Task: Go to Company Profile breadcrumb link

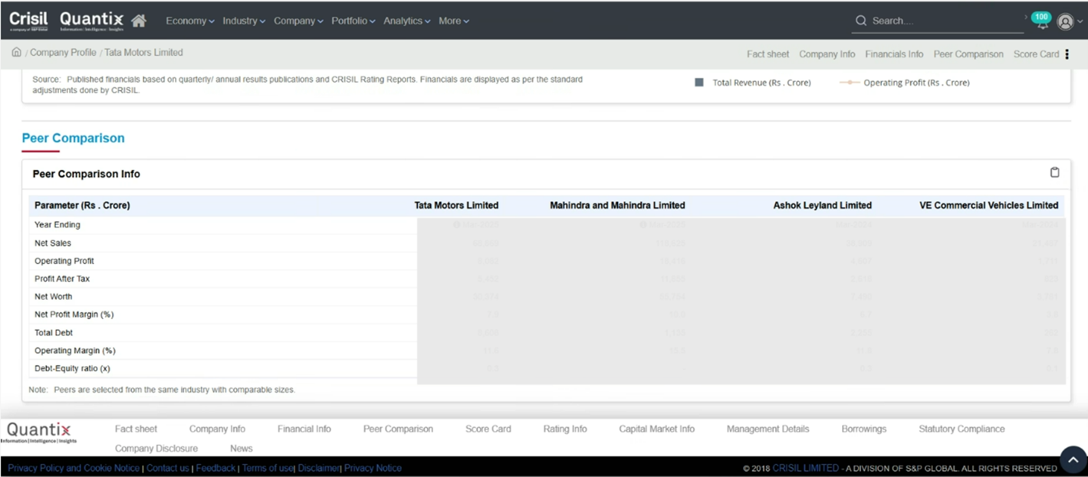Action: click(x=63, y=53)
